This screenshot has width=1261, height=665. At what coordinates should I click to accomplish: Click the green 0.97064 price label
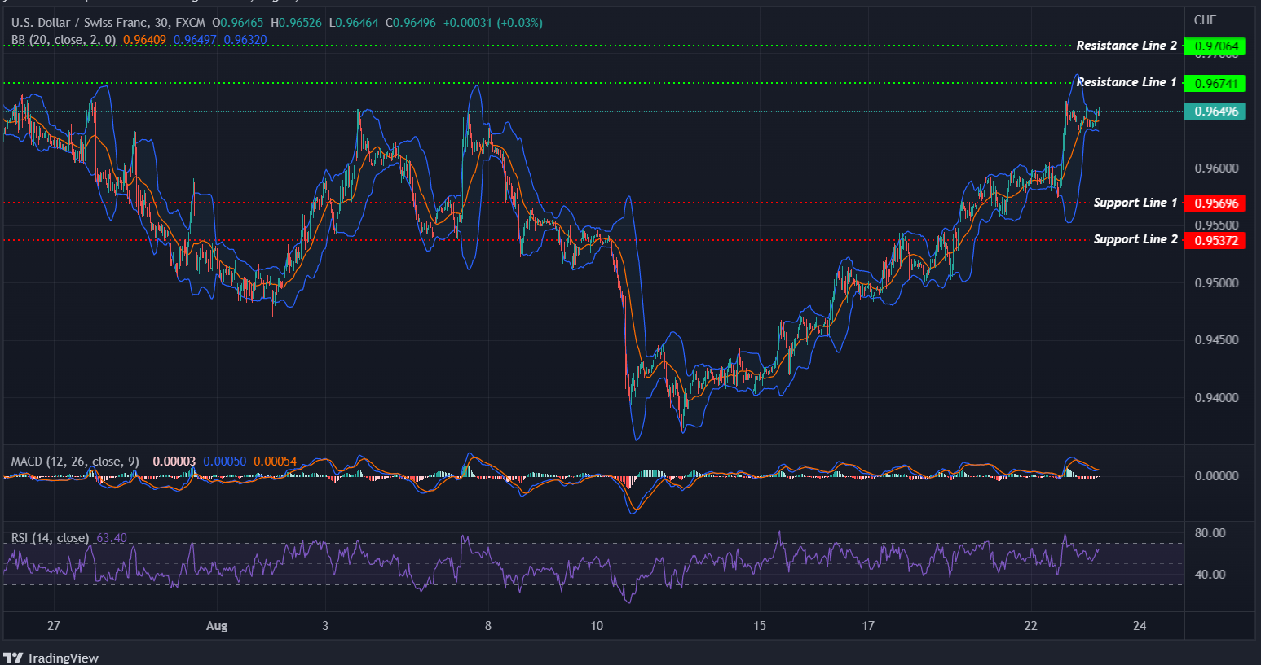pos(1215,46)
